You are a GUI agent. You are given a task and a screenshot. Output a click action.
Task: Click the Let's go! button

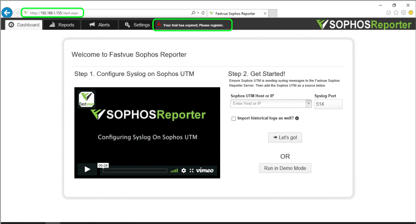click(x=285, y=137)
